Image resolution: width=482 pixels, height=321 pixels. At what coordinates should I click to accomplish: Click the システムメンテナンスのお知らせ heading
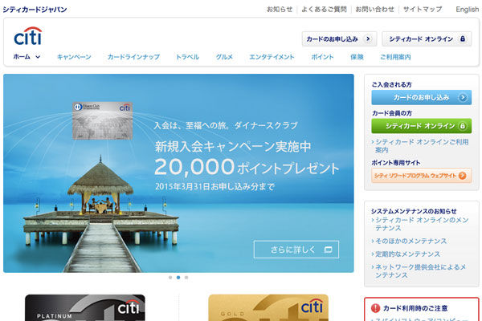click(x=414, y=211)
